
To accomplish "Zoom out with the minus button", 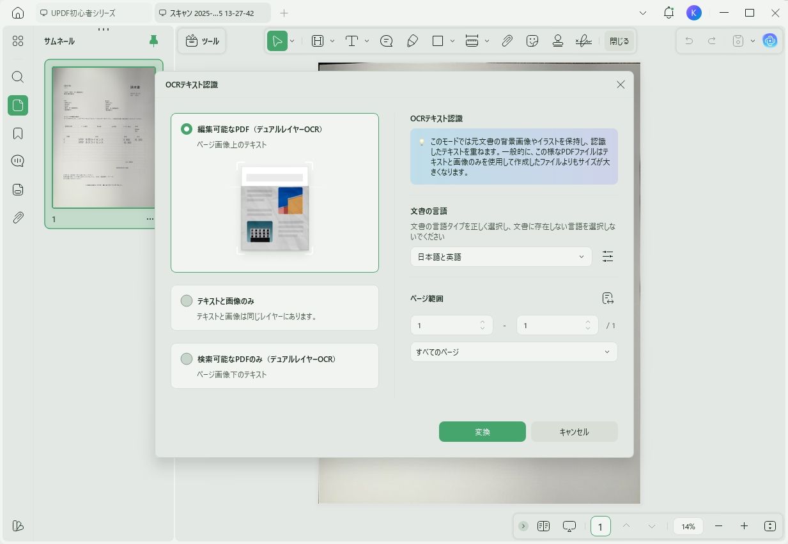I will [719, 526].
